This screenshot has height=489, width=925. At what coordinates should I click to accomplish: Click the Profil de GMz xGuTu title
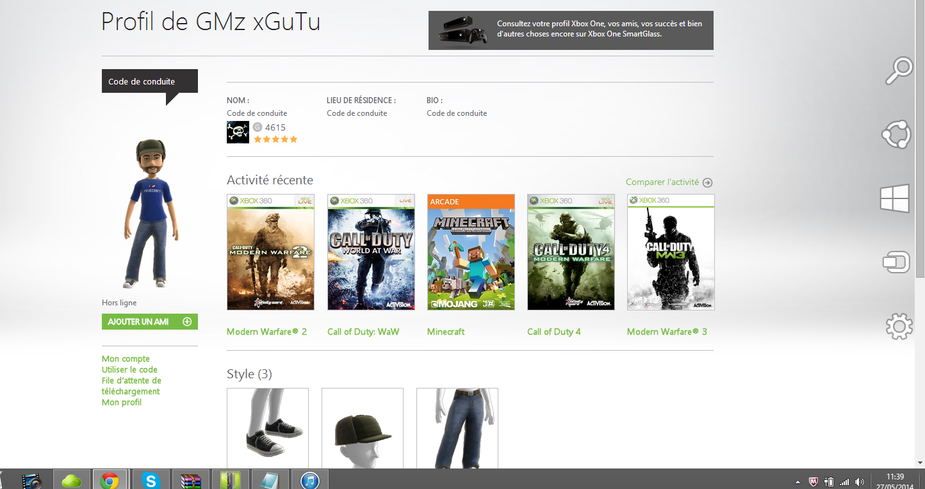(x=211, y=22)
